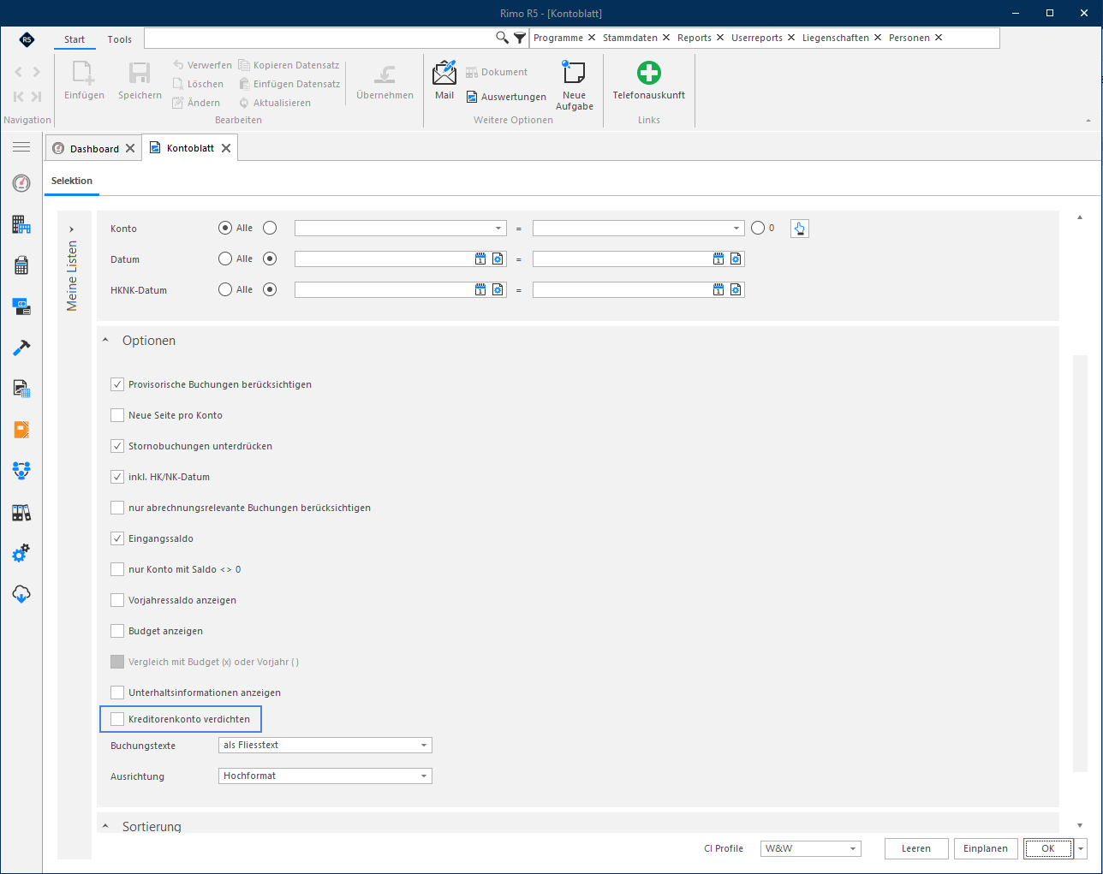The width and height of the screenshot is (1103, 874).
Task: Open the hamburger menu in sidebar
Action: click(21, 147)
